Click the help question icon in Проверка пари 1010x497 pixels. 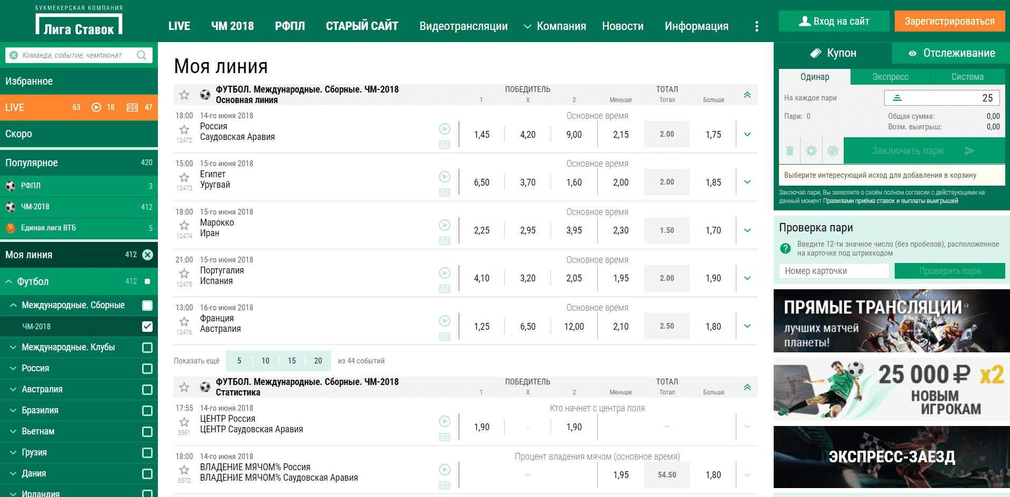785,248
